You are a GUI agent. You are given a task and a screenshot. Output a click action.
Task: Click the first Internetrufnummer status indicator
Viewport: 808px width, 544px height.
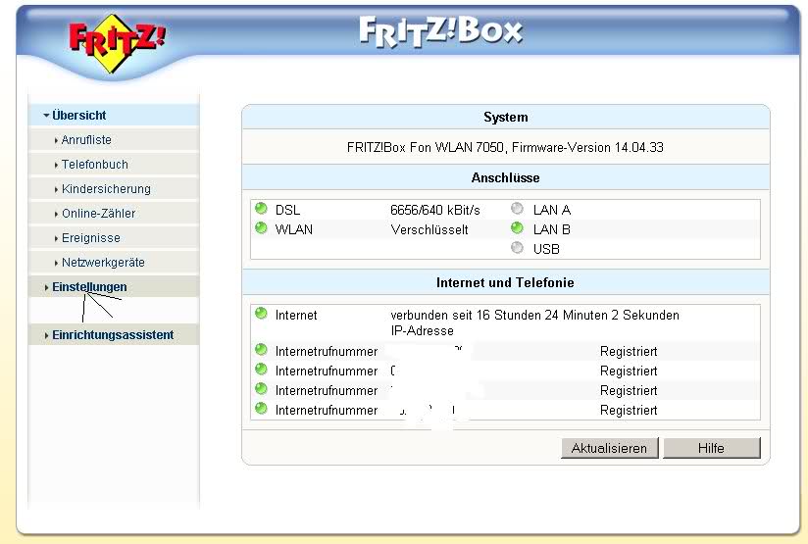[261, 350]
